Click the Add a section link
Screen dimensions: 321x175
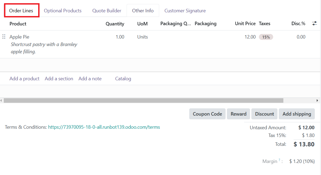pyautogui.click(x=59, y=79)
